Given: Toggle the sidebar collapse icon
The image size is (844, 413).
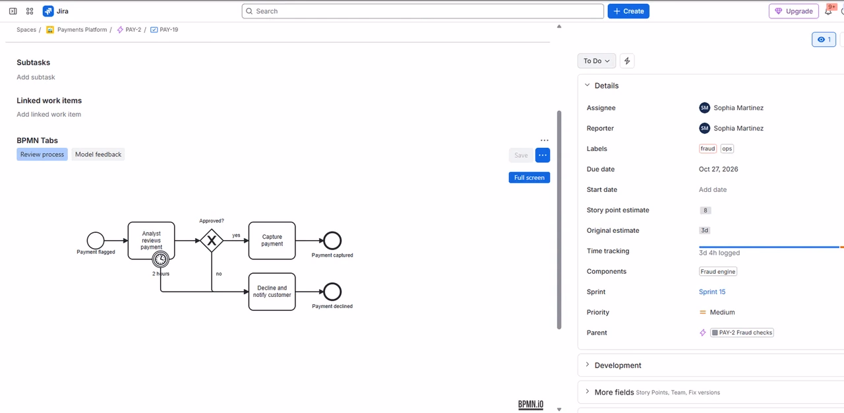Looking at the screenshot, I should tap(13, 11).
